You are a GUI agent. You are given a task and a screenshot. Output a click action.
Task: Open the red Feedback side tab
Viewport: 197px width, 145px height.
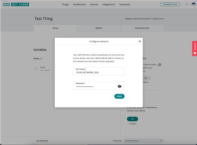pos(194,49)
